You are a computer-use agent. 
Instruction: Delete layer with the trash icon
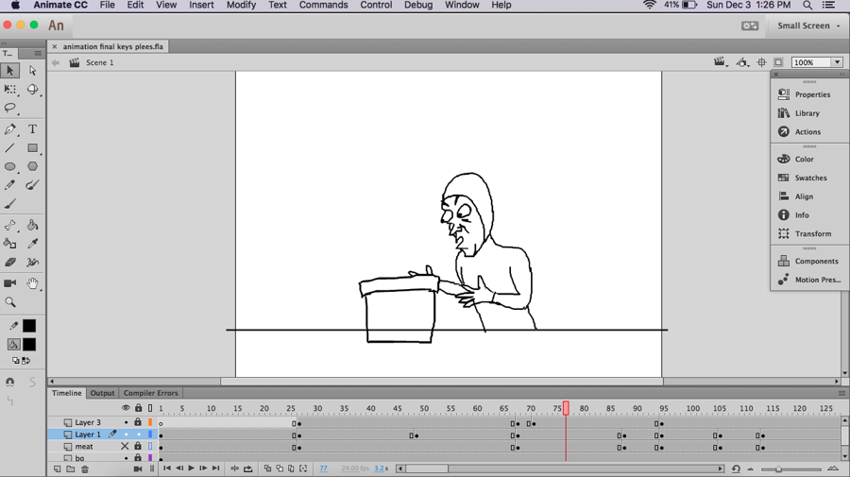pos(85,468)
